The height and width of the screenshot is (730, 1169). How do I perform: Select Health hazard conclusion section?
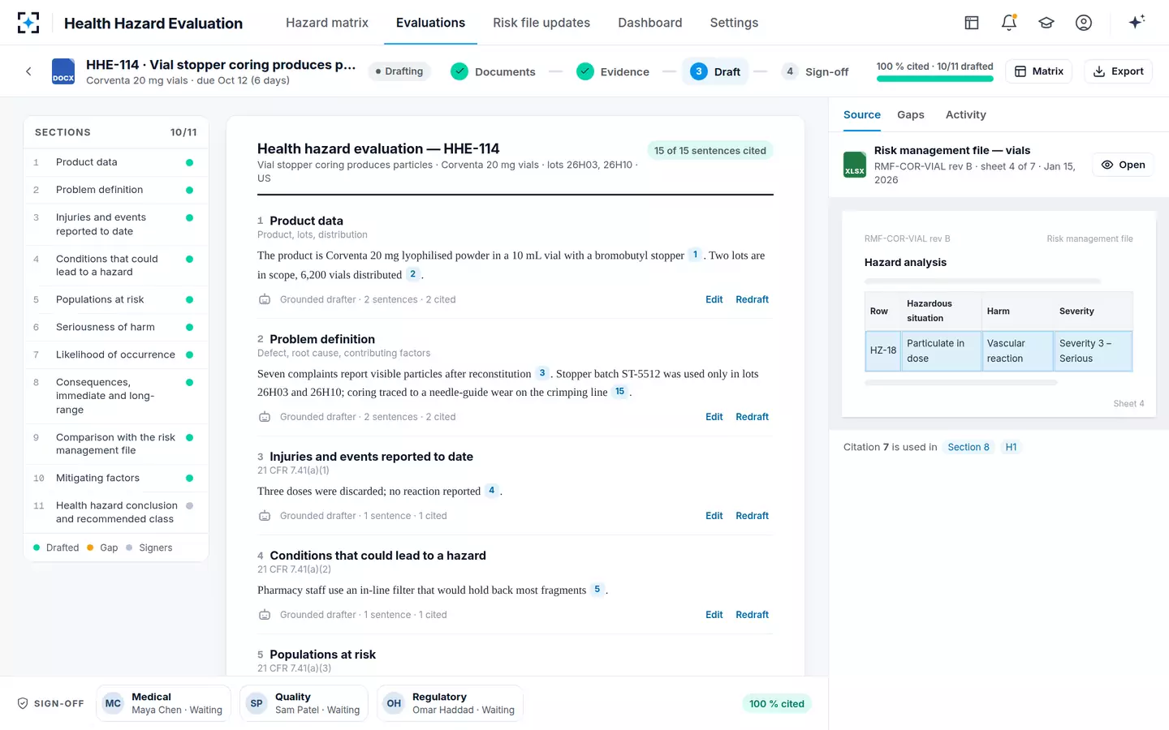click(116, 512)
